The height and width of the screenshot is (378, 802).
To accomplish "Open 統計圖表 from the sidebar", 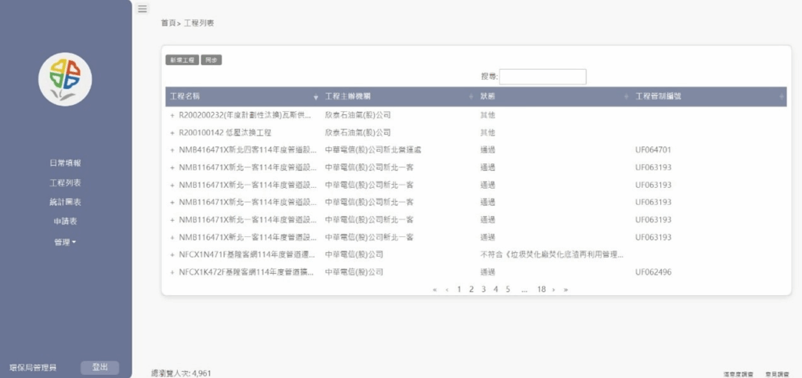I will click(x=65, y=202).
